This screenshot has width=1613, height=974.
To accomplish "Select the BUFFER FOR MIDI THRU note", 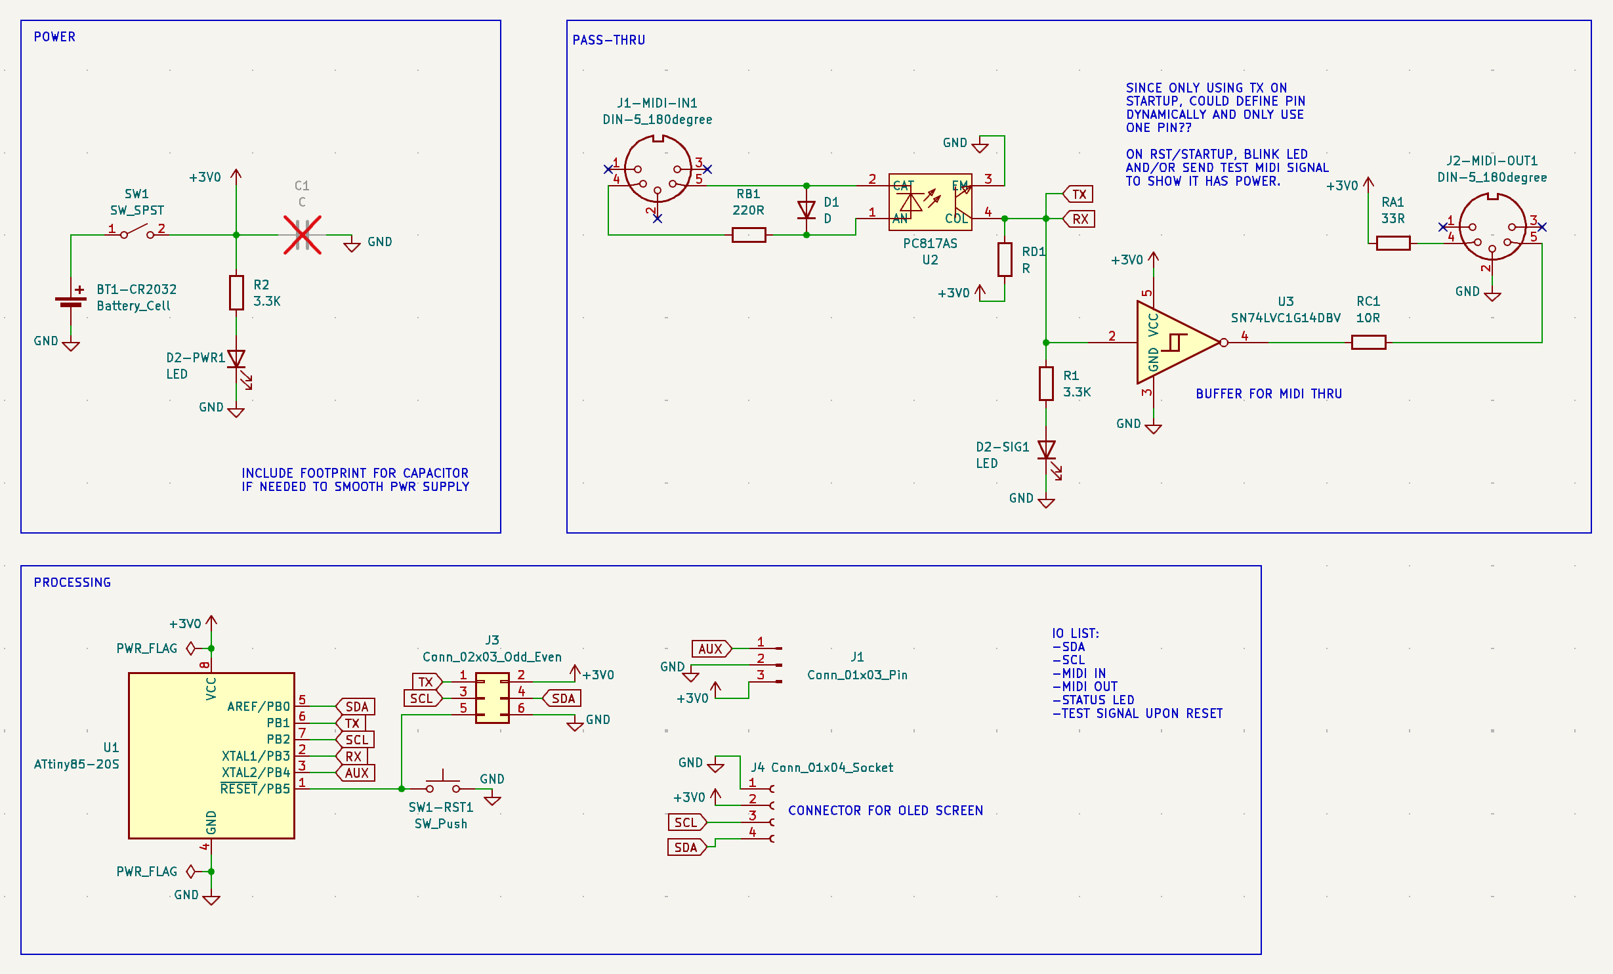I will coord(1268,394).
